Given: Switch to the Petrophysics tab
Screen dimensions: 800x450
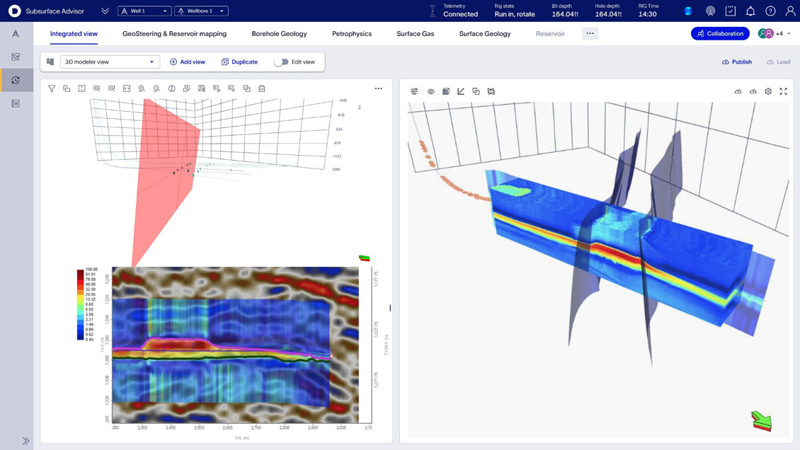Looking at the screenshot, I should coord(352,33).
